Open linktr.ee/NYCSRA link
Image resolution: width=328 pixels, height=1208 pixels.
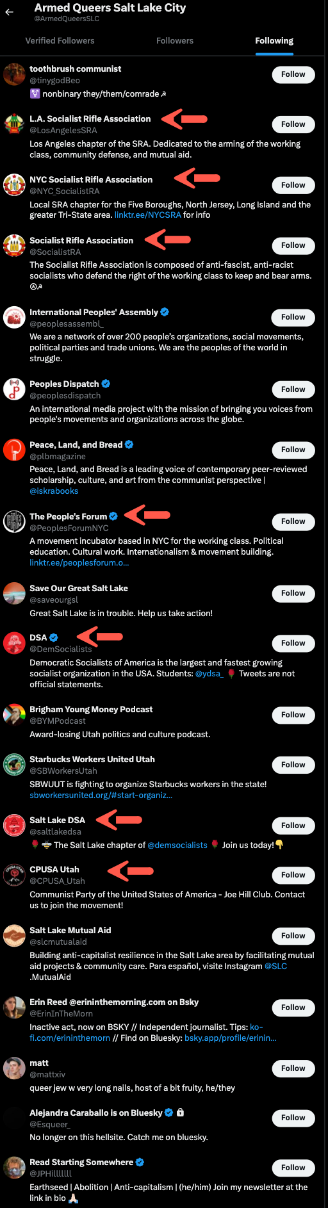tap(148, 215)
